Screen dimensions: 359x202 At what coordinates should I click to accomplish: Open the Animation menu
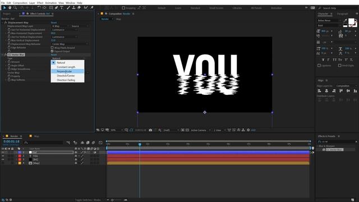pos(51,3)
